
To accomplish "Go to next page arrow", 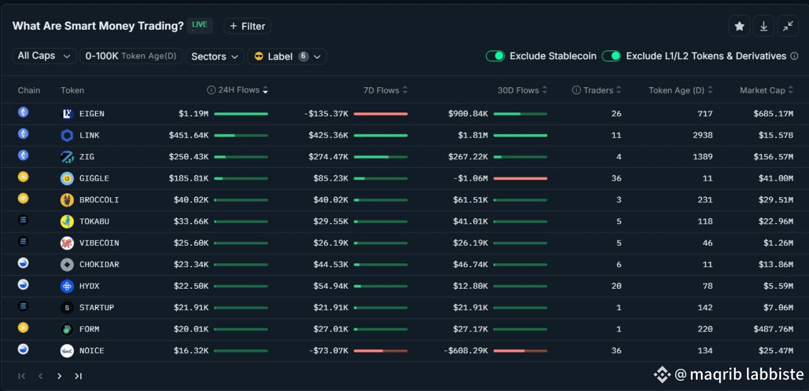I will tap(59, 376).
